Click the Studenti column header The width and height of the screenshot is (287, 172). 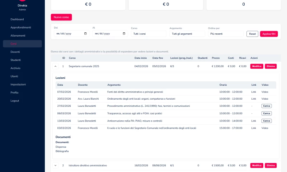coord(203,58)
